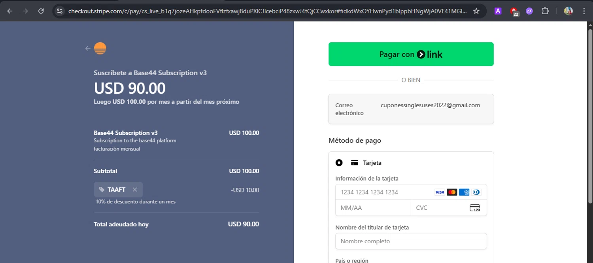Click the card icon beside Tarjeta
This screenshot has width=593, height=263.
tap(355, 163)
